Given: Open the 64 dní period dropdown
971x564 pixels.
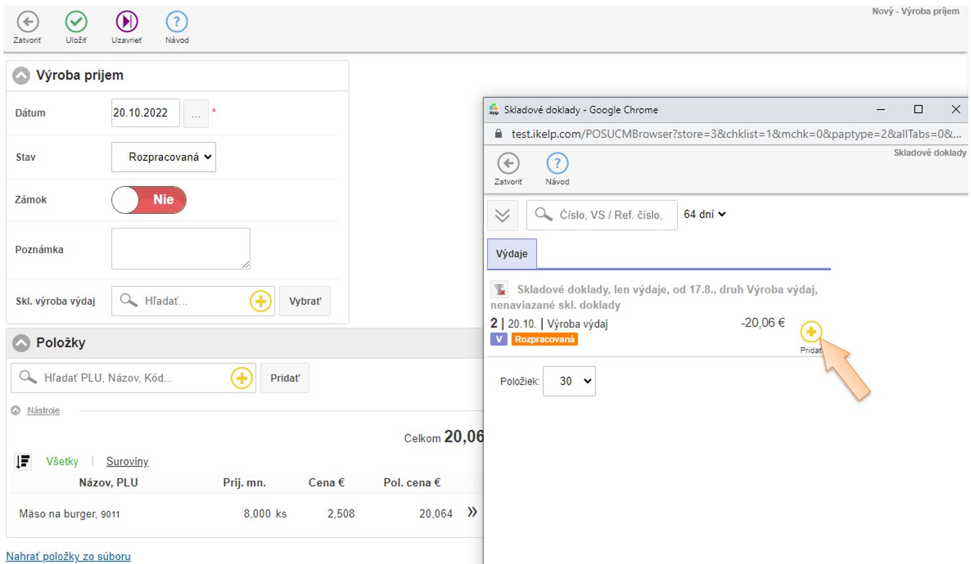Looking at the screenshot, I should 705,215.
